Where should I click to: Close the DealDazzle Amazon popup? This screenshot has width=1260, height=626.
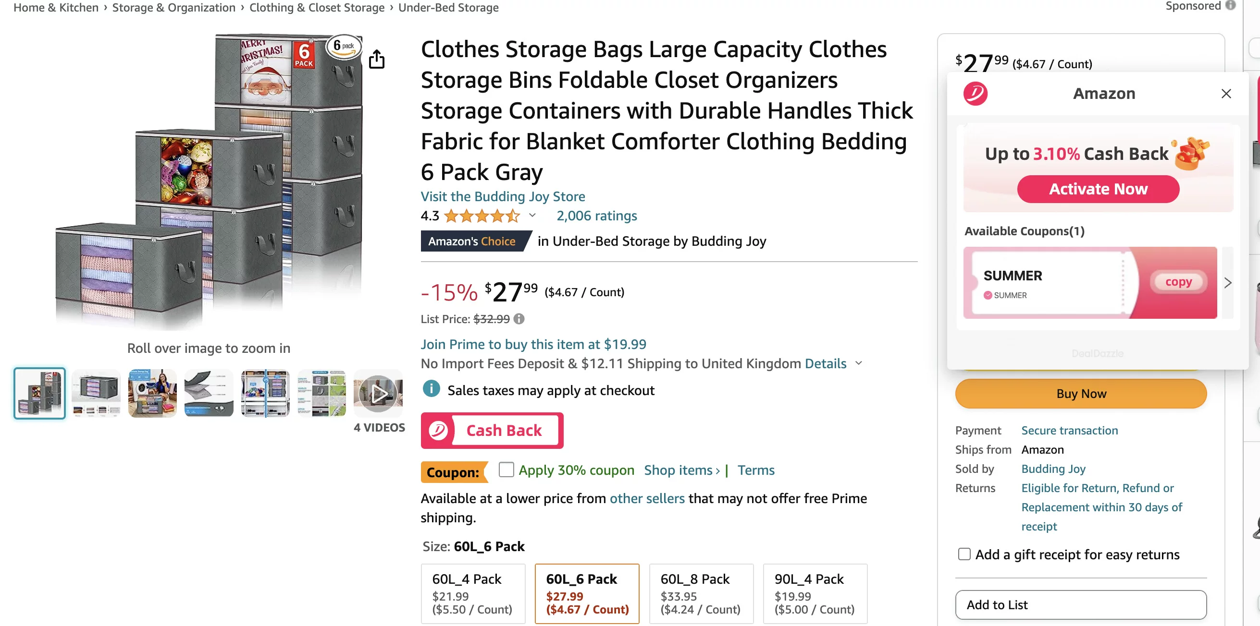click(x=1226, y=93)
